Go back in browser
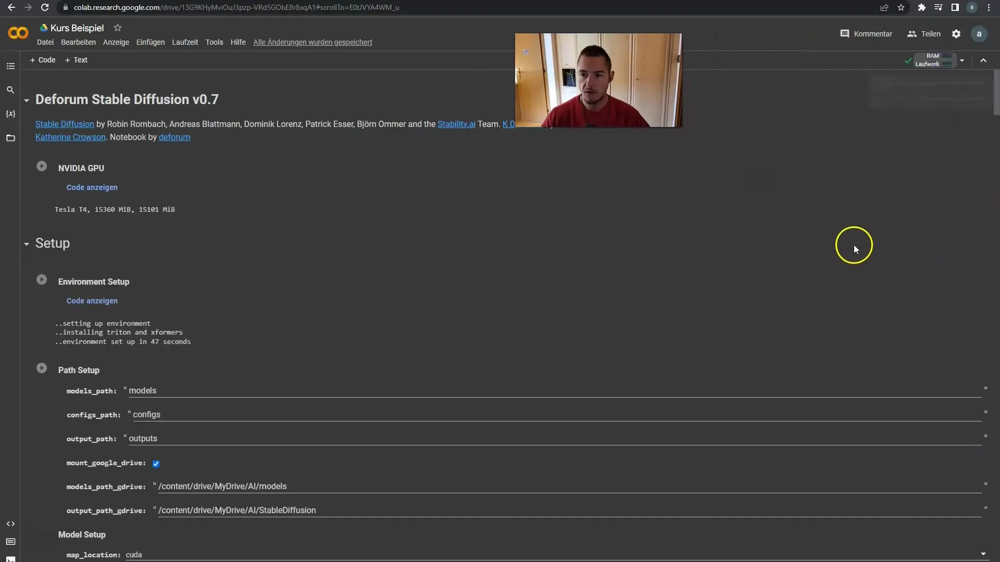The image size is (1000, 562). pos(11,7)
